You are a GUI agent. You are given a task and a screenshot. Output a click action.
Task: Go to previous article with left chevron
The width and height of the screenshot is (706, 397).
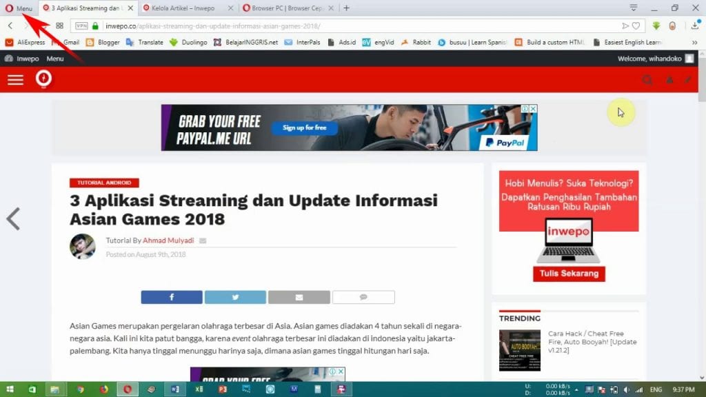[x=13, y=219]
